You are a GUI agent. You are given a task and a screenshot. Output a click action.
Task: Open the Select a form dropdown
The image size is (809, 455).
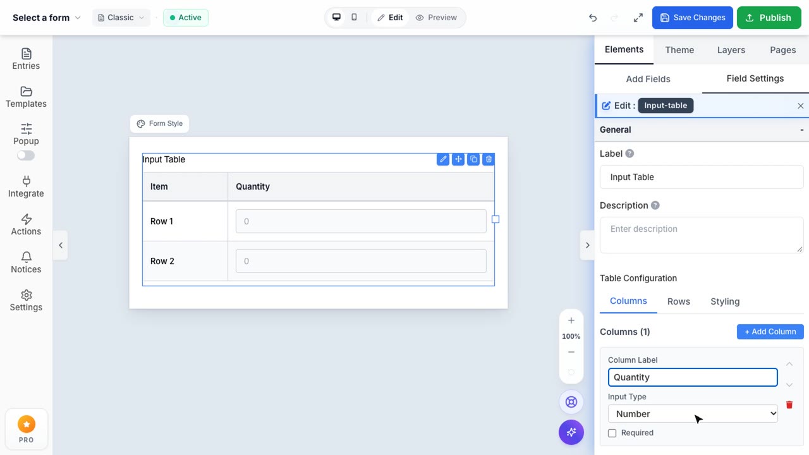pyautogui.click(x=47, y=18)
